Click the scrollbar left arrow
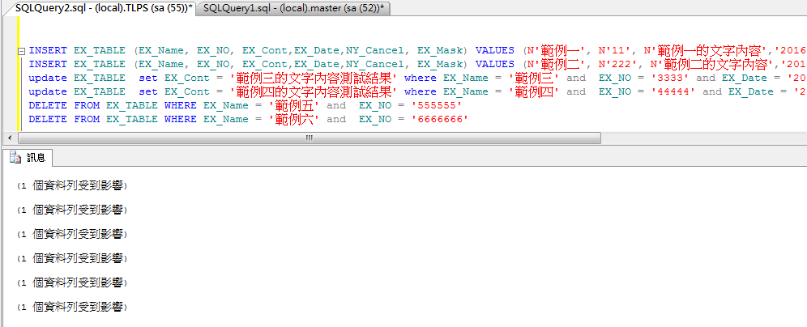The height and width of the screenshot is (327, 807). pyautogui.click(x=10, y=138)
